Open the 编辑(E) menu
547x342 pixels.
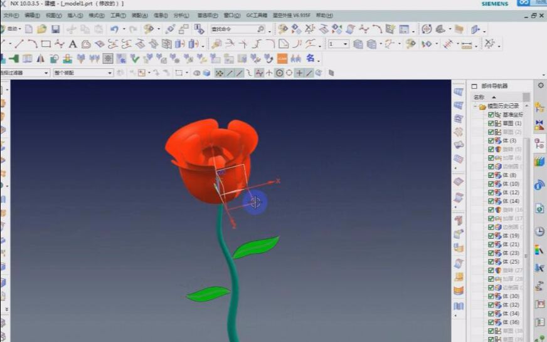point(32,15)
